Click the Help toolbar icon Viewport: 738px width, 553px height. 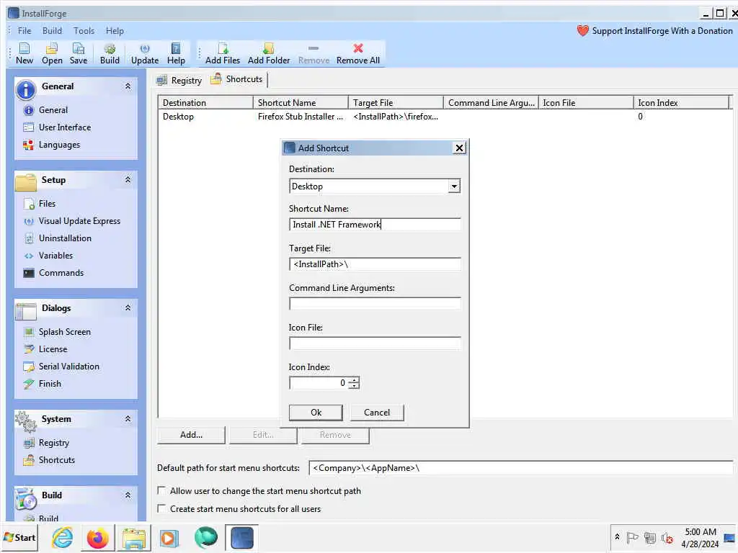pos(176,53)
